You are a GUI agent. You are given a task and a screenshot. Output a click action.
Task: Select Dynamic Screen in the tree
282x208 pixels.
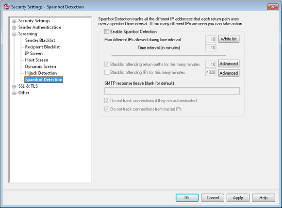[41, 66]
